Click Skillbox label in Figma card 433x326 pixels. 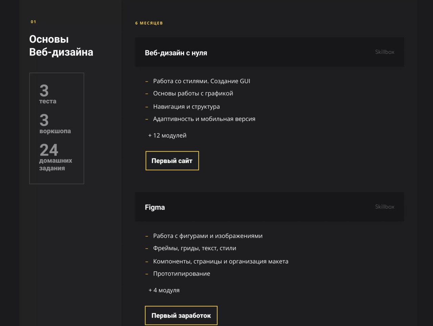point(385,207)
